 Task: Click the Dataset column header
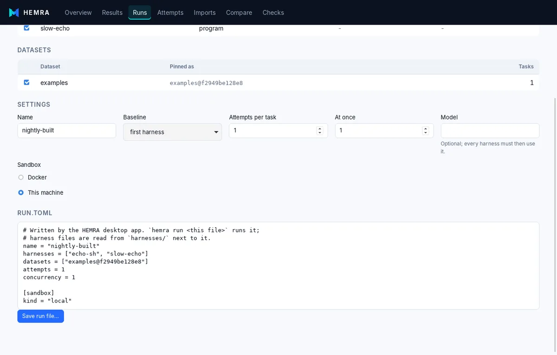click(50, 66)
